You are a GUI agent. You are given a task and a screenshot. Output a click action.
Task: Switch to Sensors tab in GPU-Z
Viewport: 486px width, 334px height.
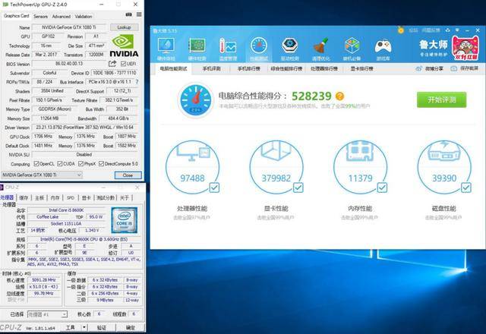(x=40, y=17)
